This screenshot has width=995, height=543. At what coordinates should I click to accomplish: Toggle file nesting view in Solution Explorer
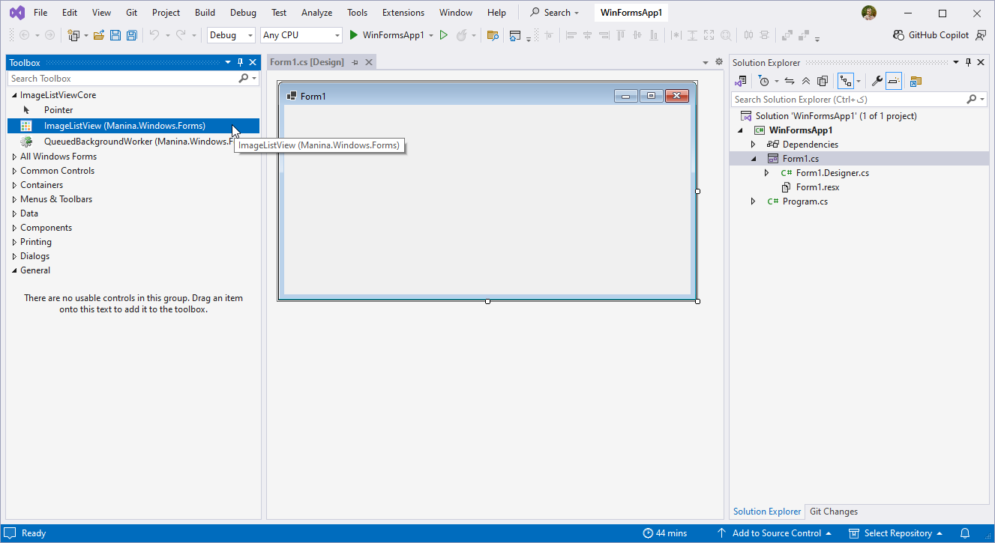click(x=845, y=81)
